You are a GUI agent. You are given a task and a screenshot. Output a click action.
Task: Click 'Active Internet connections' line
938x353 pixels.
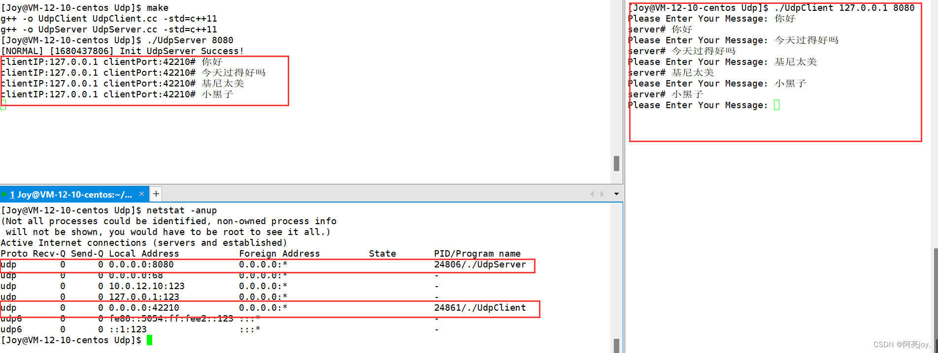point(144,243)
